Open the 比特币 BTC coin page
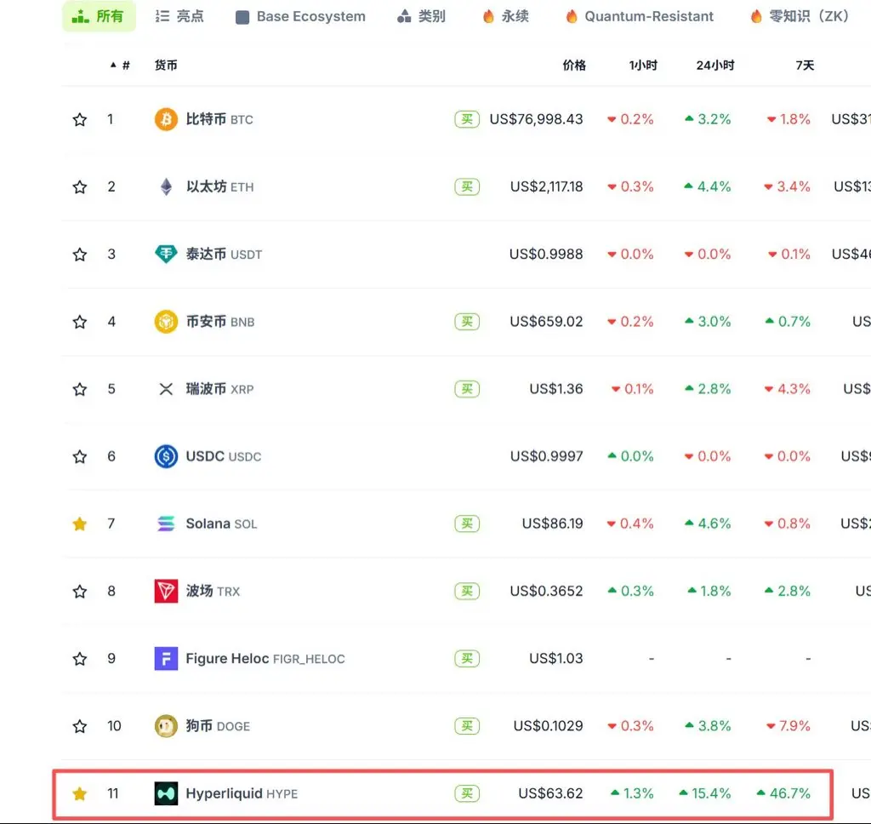The height and width of the screenshot is (824, 871). [x=219, y=119]
